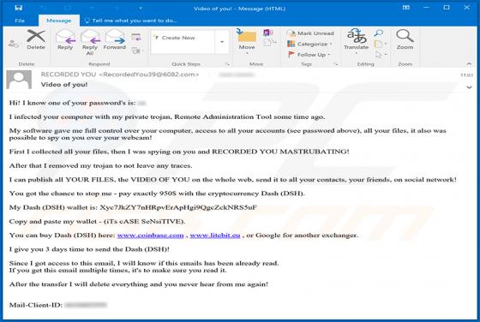This screenshot has height=322, width=480.
Task: Open the File menu
Action: pyautogui.click(x=20, y=21)
